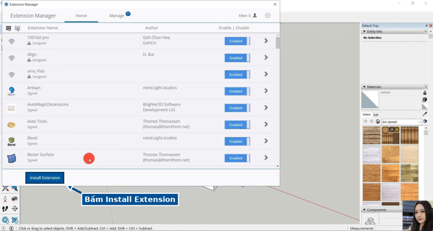
Task: Select the Walk footprints tool
Action: [x=5, y=209]
